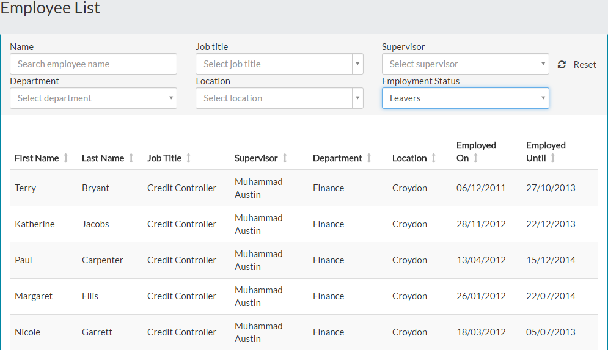Click Muhammad Austin in Katherine's row
608x350 pixels.
258,224
